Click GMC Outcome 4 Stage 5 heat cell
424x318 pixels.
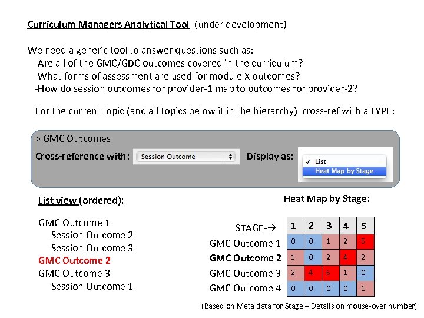(363, 289)
